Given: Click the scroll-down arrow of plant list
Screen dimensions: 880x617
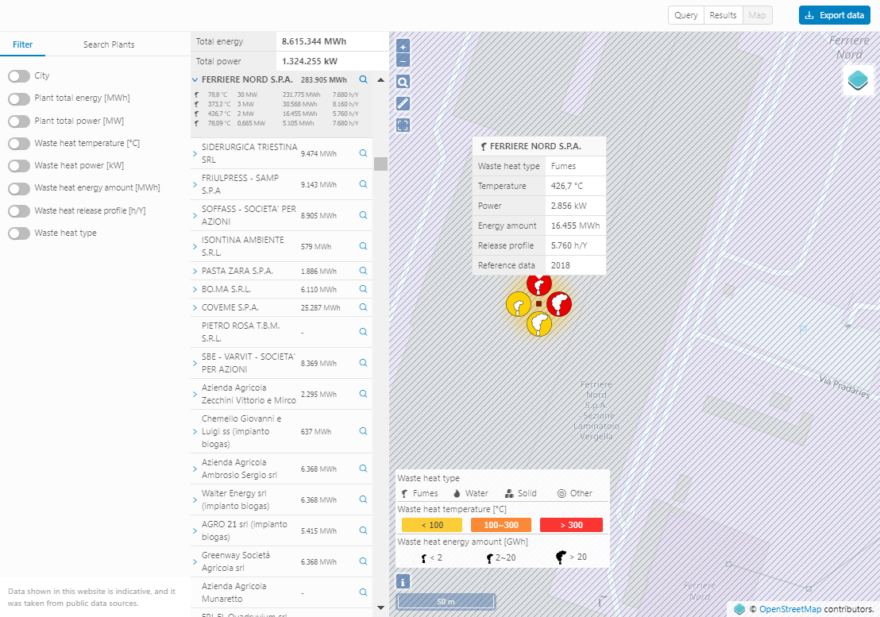Looking at the screenshot, I should pos(381,607).
